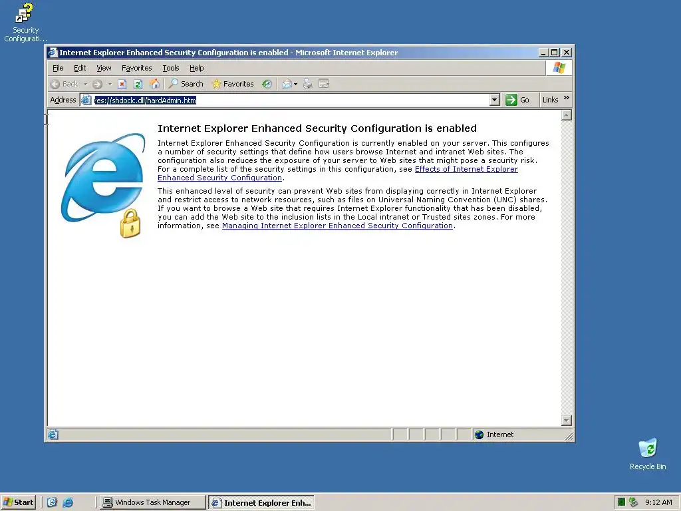Click the tray icon beside the clock

[x=634, y=502]
